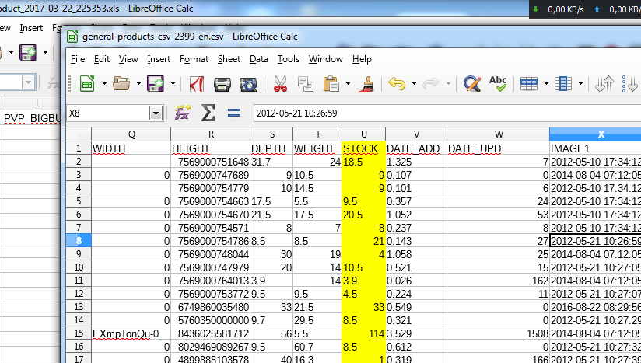Select row 8 header

78,241
